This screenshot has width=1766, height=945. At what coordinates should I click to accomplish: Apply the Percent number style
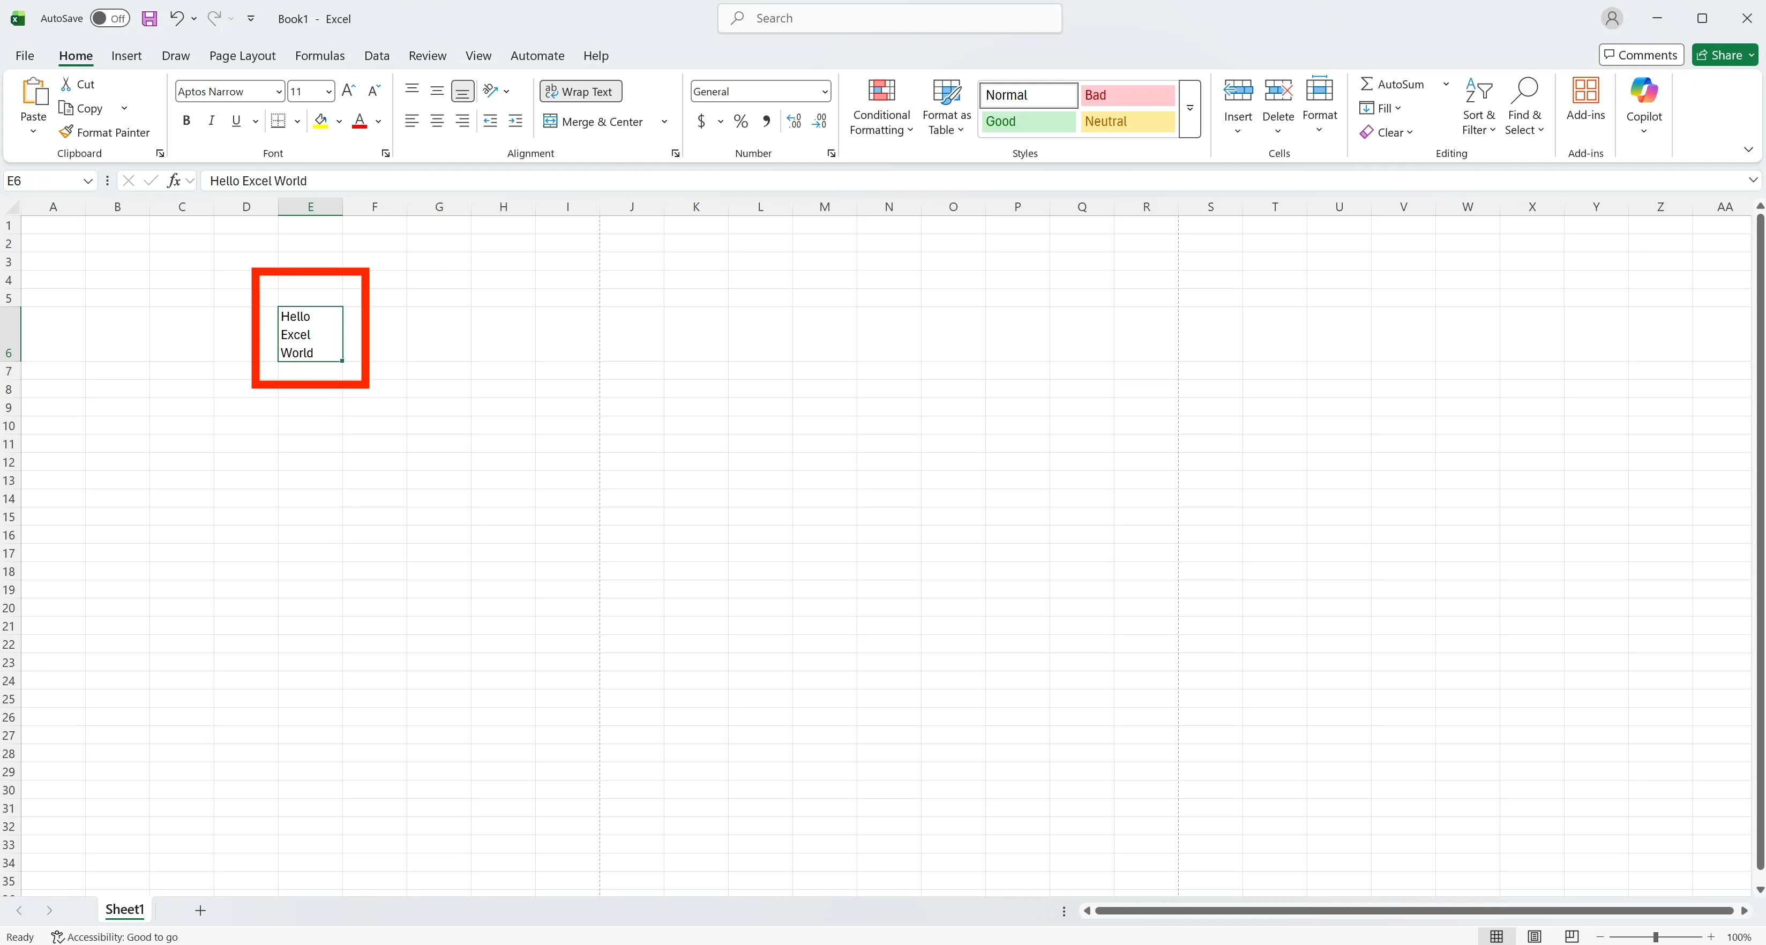coord(740,121)
